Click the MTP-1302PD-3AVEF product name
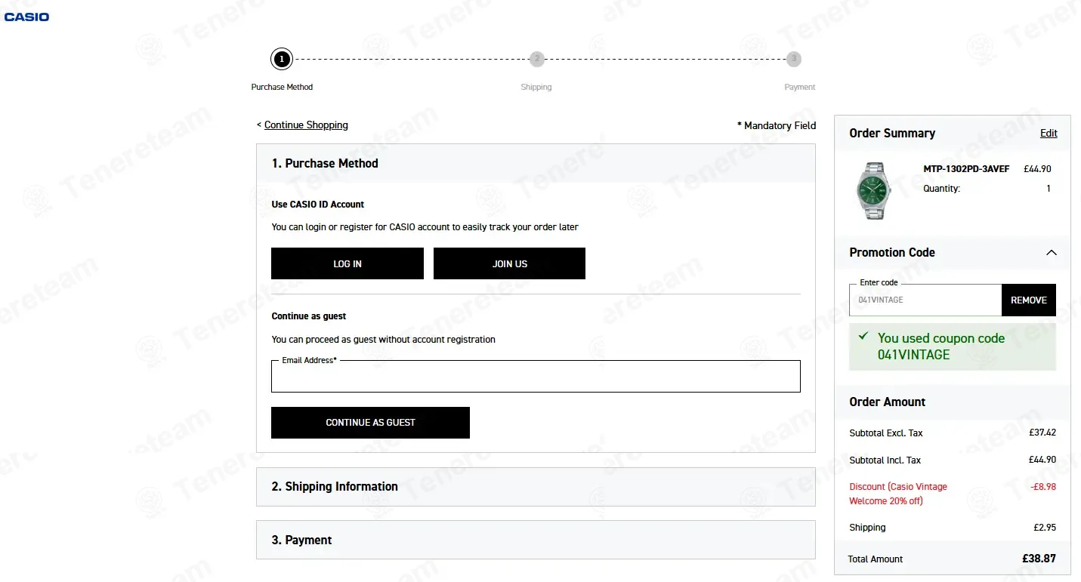Image resolution: width=1081 pixels, height=582 pixels. [966, 169]
